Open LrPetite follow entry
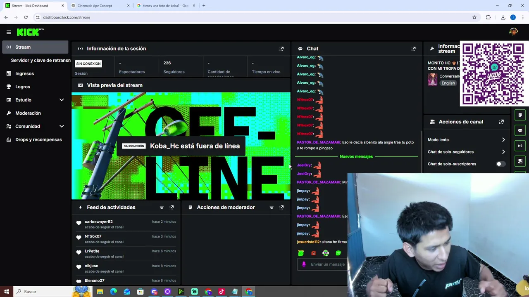Viewport: 529px width, 297px height. point(126,254)
